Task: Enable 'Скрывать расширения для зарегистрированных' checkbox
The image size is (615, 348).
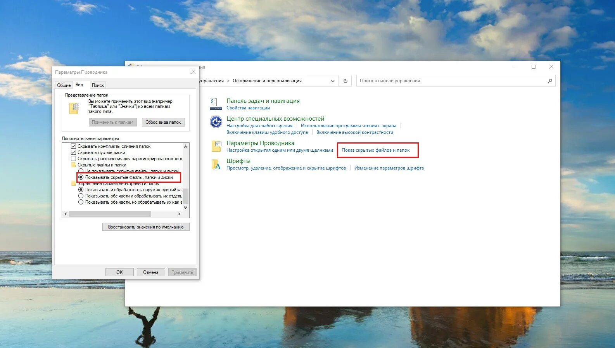Action: point(73,159)
